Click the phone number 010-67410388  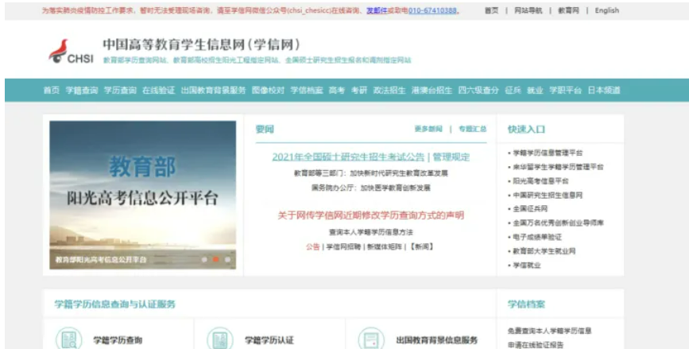click(x=432, y=10)
